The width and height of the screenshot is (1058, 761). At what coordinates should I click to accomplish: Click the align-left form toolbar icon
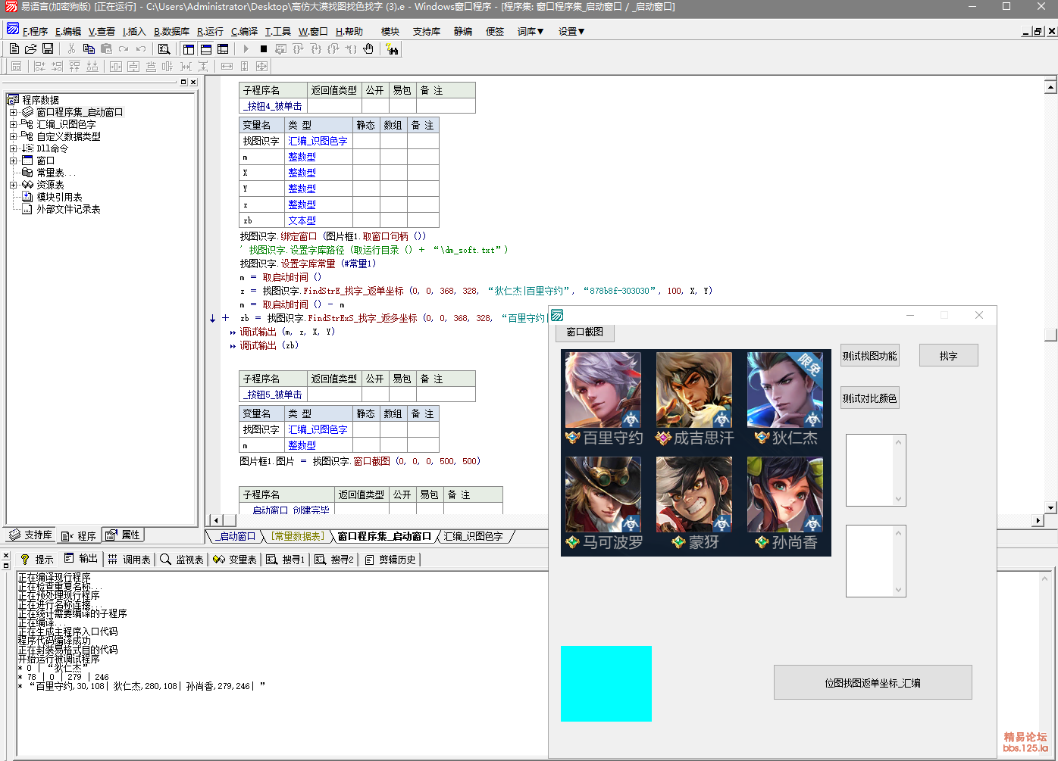pos(40,67)
